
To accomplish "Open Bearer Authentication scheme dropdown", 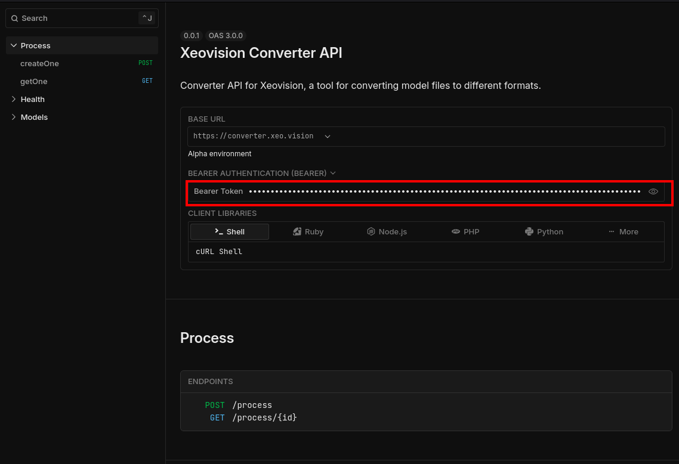I will pos(262,173).
